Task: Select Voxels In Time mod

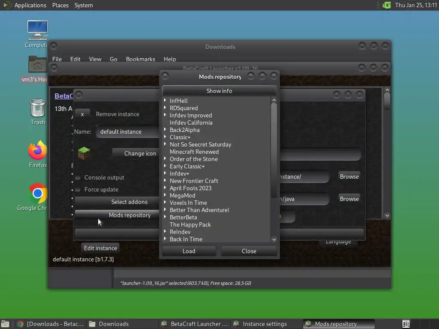Action: (189, 203)
